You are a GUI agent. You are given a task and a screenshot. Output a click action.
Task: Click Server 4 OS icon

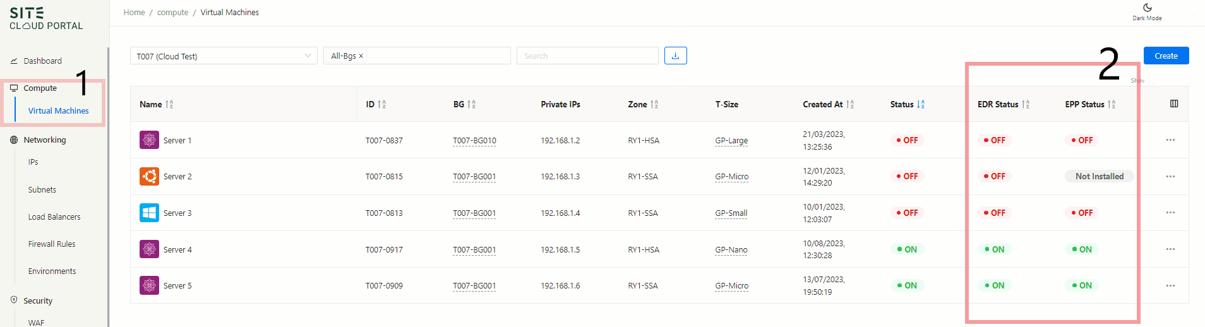click(149, 249)
